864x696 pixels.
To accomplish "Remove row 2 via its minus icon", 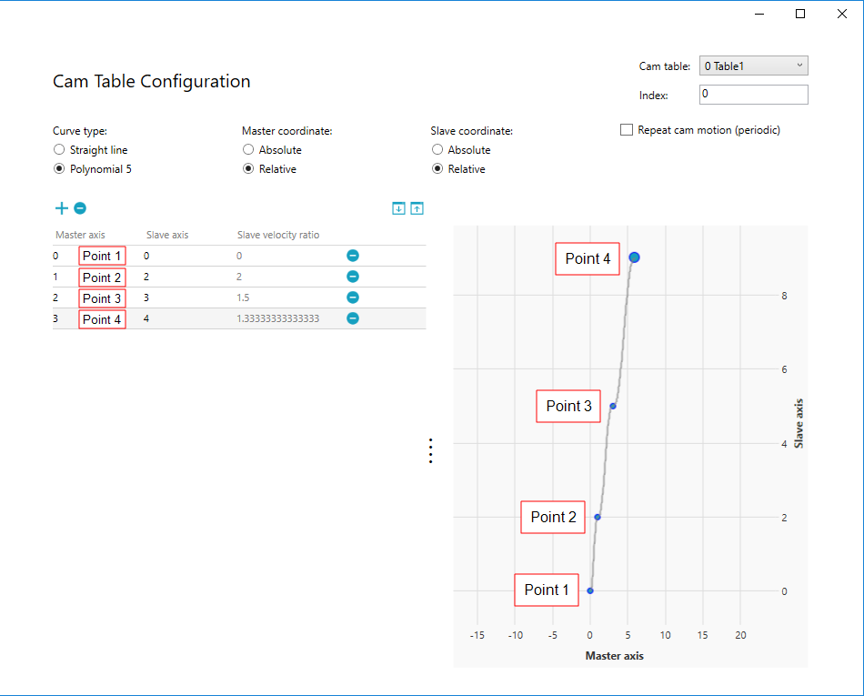I will coord(353,298).
